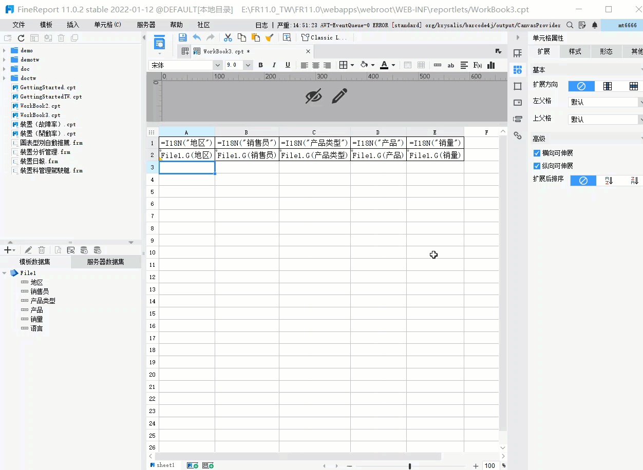The width and height of the screenshot is (643, 470).
Task: Click the pencil edit icon in the header area
Action: tap(339, 96)
